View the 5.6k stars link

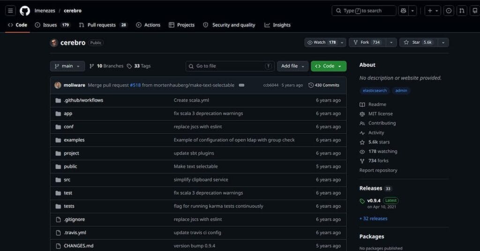tap(375, 142)
